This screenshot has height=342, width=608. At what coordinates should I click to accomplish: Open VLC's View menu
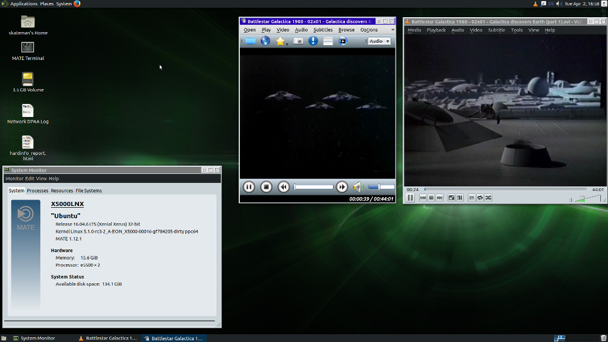534,30
